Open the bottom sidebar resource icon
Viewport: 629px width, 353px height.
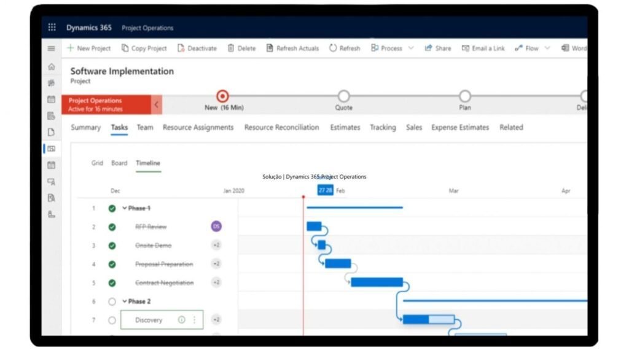pos(52,214)
